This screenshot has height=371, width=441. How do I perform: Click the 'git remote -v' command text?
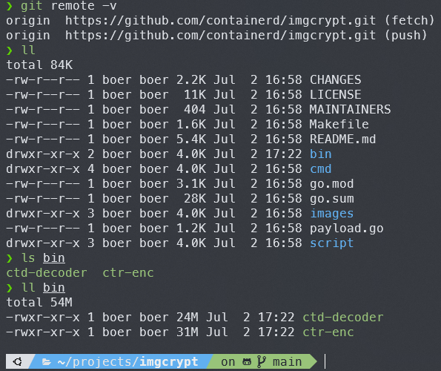69,6
